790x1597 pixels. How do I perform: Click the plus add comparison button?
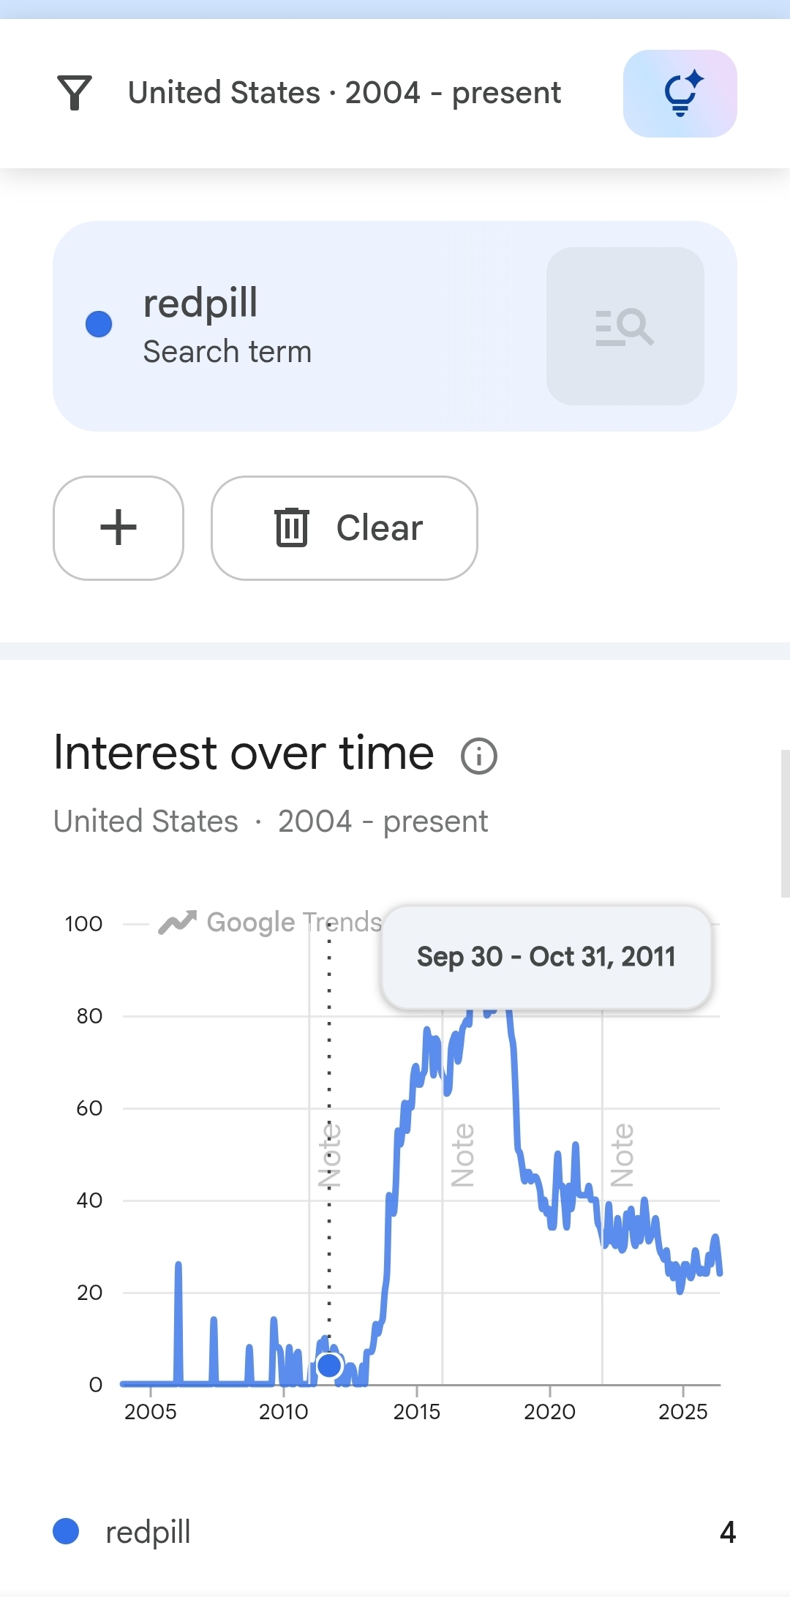click(118, 528)
